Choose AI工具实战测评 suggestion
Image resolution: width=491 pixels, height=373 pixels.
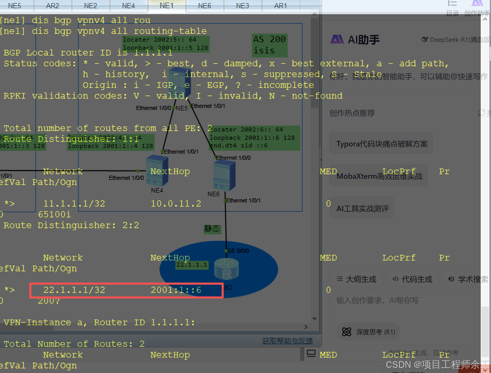tap(362, 208)
